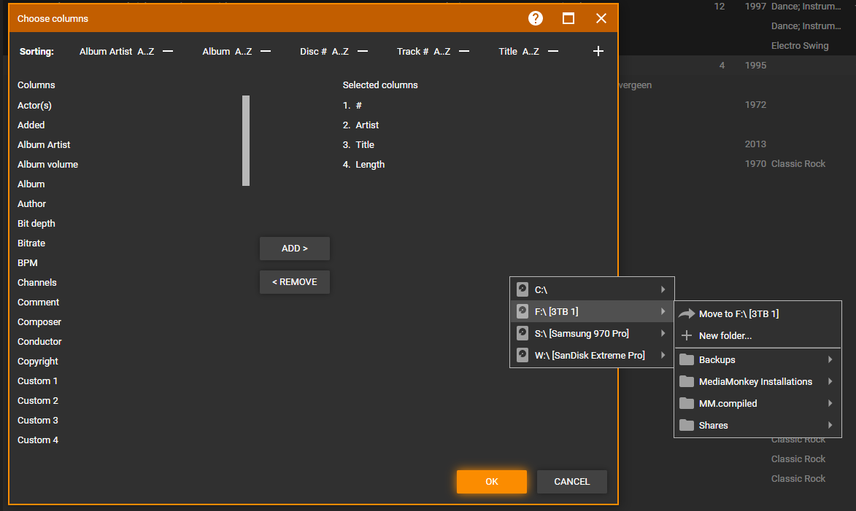The image size is (856, 511).
Task: Expand the S:\ Samsung 970 Pro submenu arrow
Action: tap(663, 334)
